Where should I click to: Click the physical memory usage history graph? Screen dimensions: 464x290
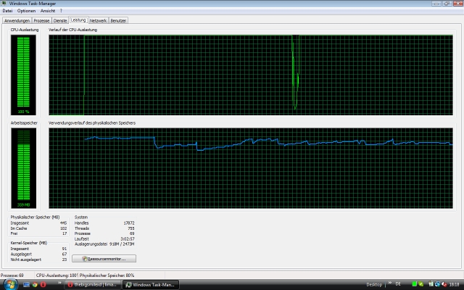click(x=251, y=168)
